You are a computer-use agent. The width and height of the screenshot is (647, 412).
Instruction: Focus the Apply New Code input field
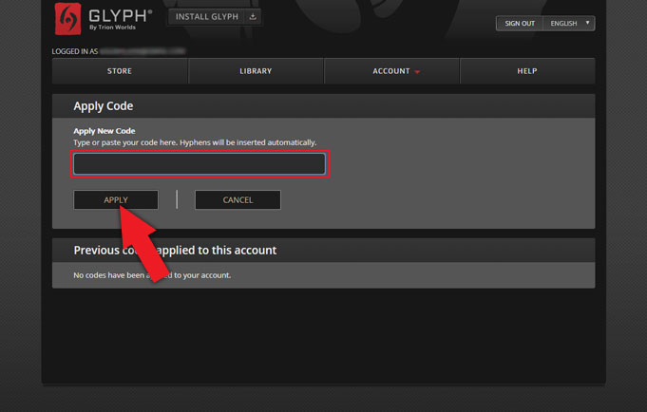click(x=200, y=164)
